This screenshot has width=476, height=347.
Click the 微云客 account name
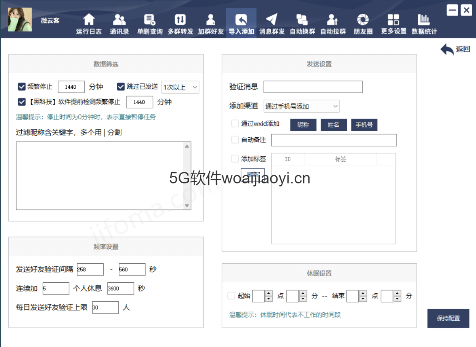tap(50, 21)
